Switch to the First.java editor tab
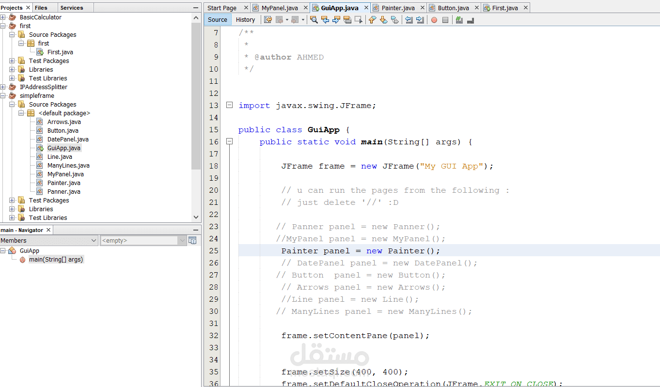 [505, 8]
